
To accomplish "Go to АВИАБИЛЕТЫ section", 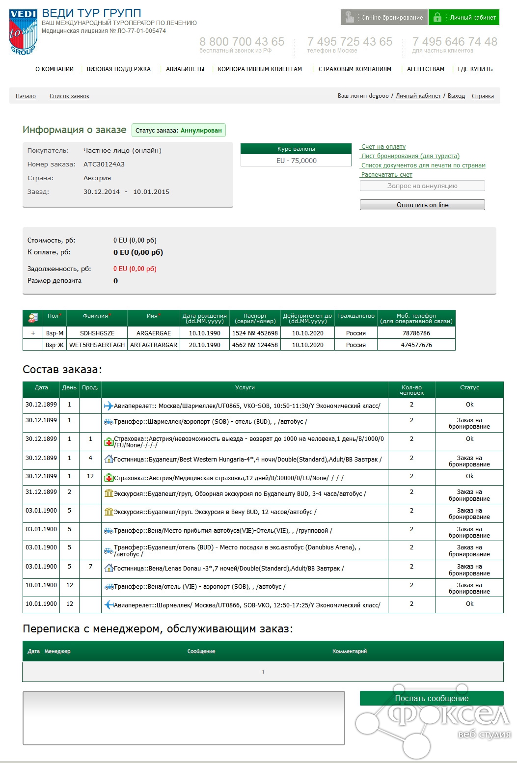I will coord(185,69).
